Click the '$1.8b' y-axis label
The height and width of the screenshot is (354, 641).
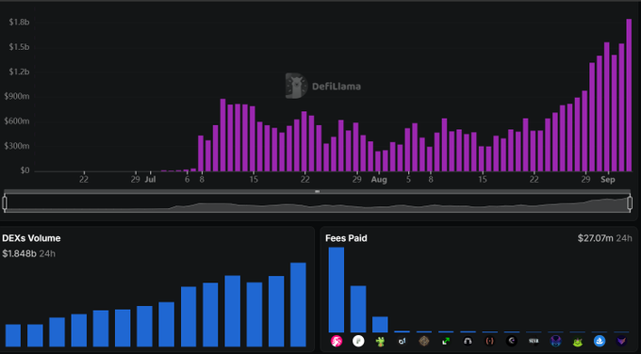(19, 22)
